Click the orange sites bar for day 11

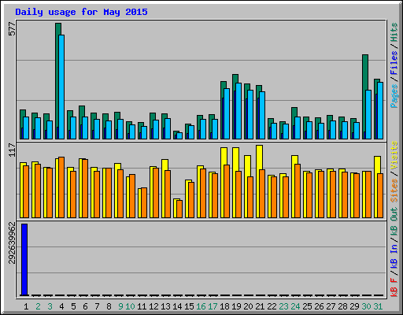(x=144, y=202)
